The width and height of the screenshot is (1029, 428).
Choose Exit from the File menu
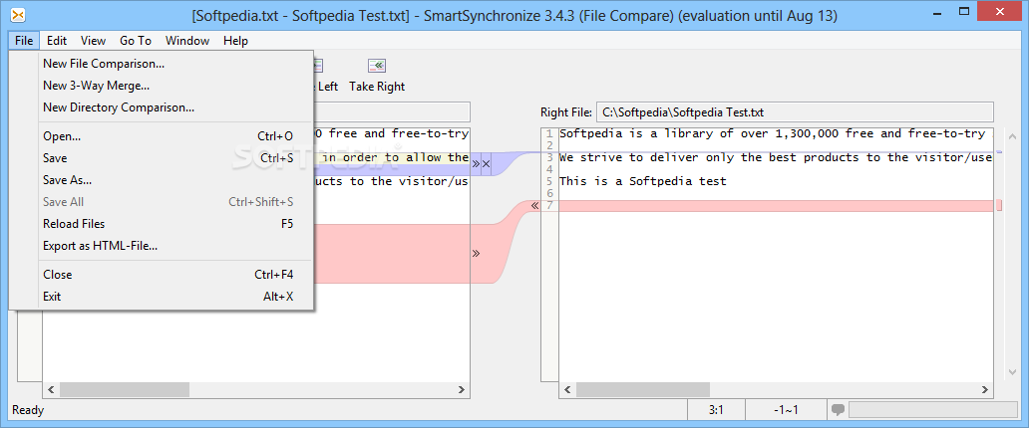coord(161,297)
